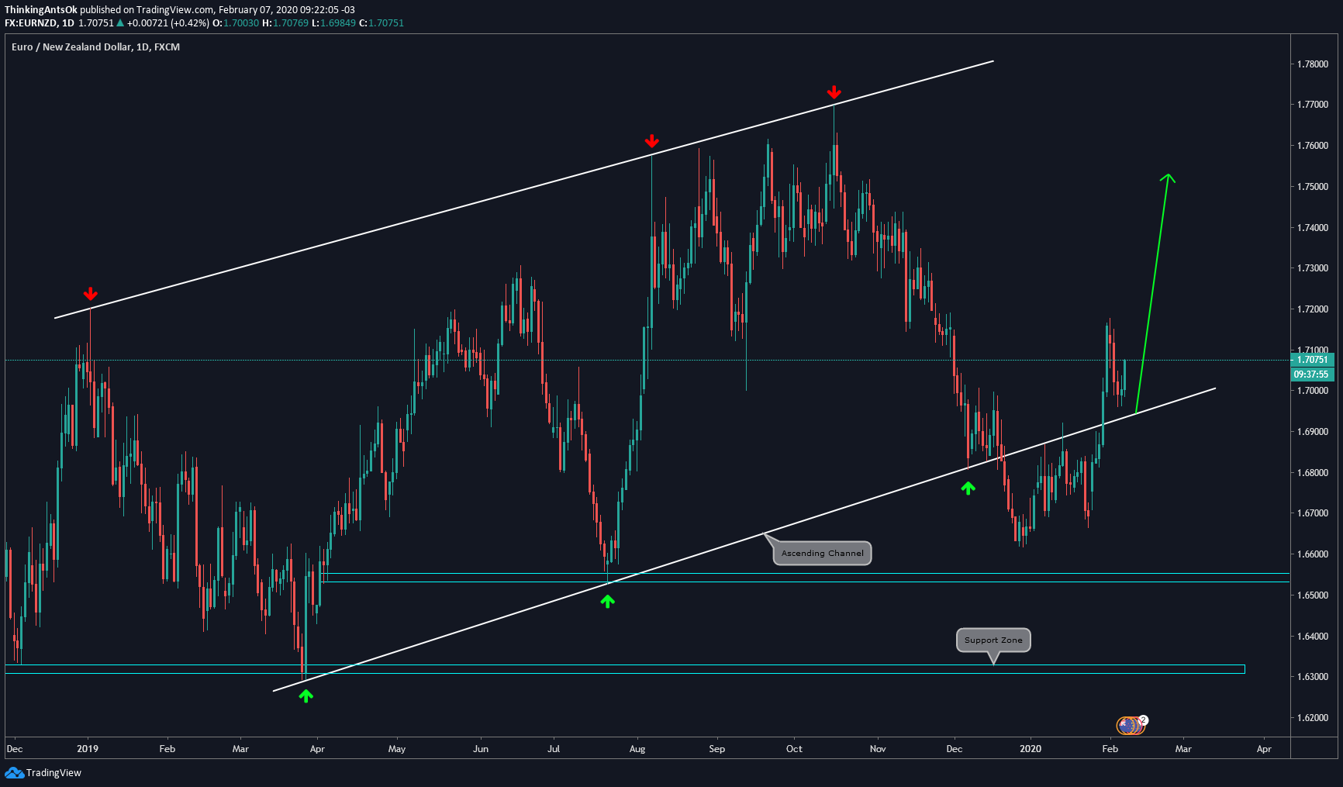1343x787 pixels.
Task: Click the Oct label on the time axis
Action: pos(795,749)
